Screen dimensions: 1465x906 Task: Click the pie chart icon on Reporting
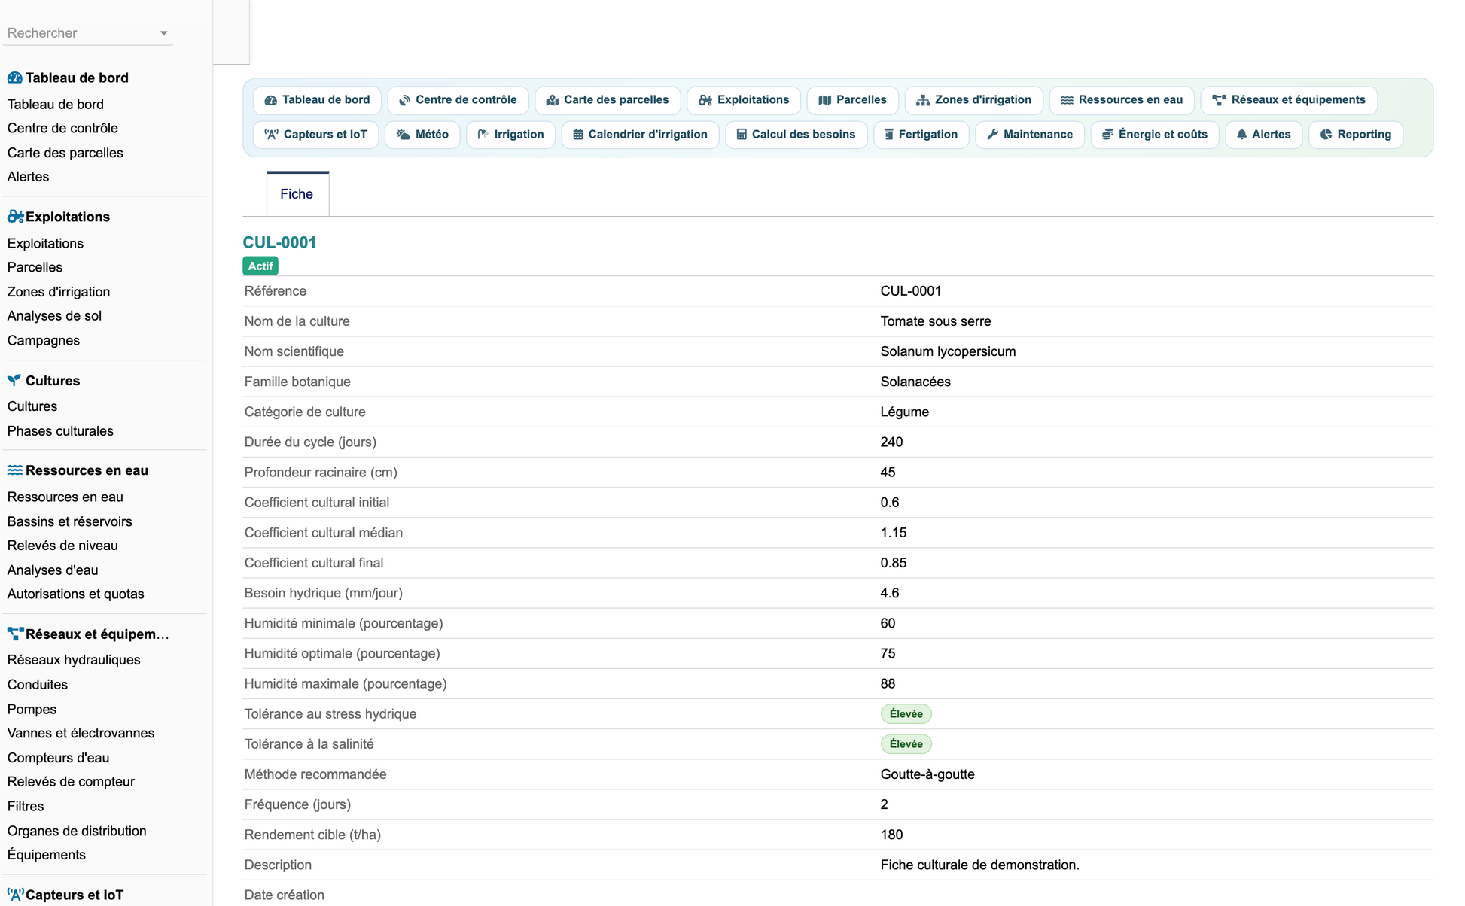coord(1326,135)
